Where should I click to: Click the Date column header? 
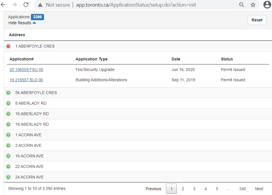(x=176, y=59)
